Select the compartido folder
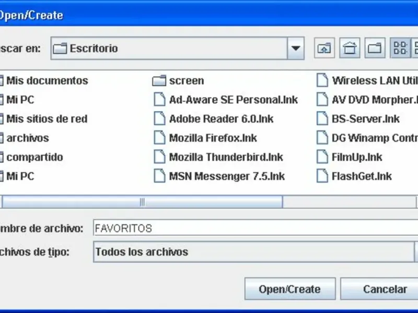The height and width of the screenshot is (313, 418). coord(34,158)
